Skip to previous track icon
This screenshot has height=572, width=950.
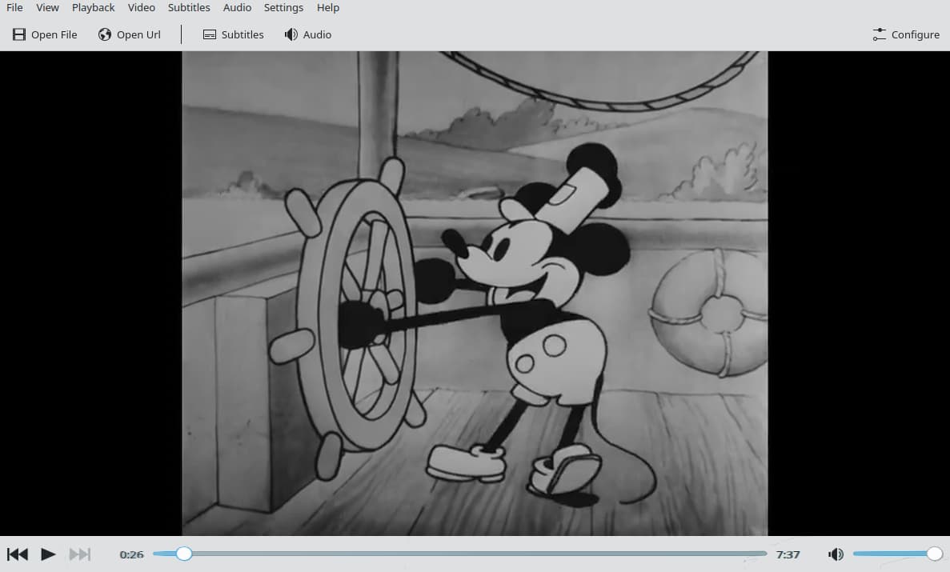pos(17,554)
